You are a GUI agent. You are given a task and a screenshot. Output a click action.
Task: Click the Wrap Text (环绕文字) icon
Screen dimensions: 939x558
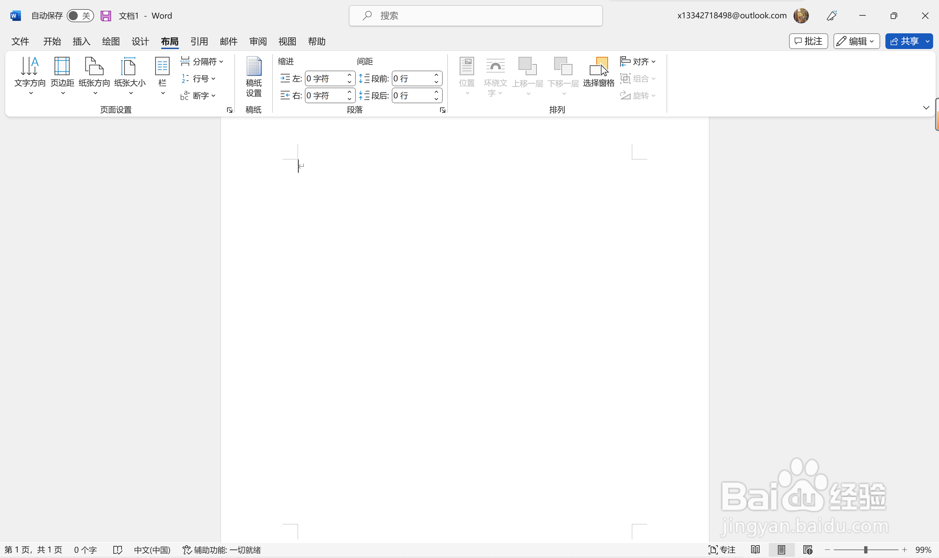click(x=495, y=66)
